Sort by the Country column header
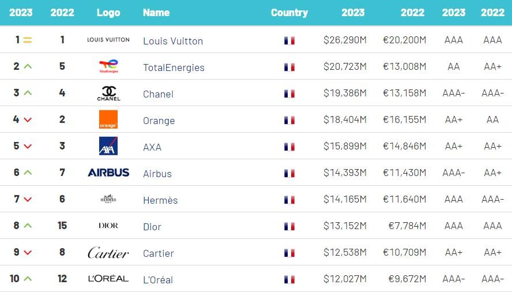512x292 pixels. 289,12
